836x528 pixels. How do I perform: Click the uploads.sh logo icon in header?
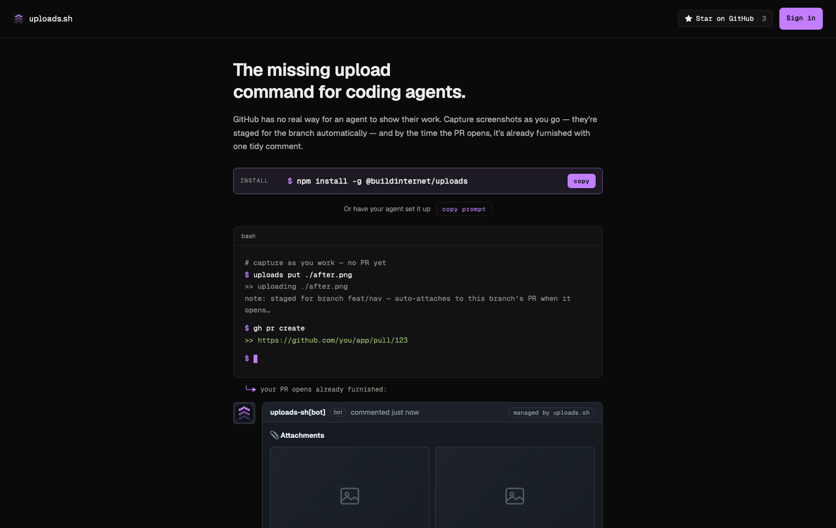coord(19,19)
